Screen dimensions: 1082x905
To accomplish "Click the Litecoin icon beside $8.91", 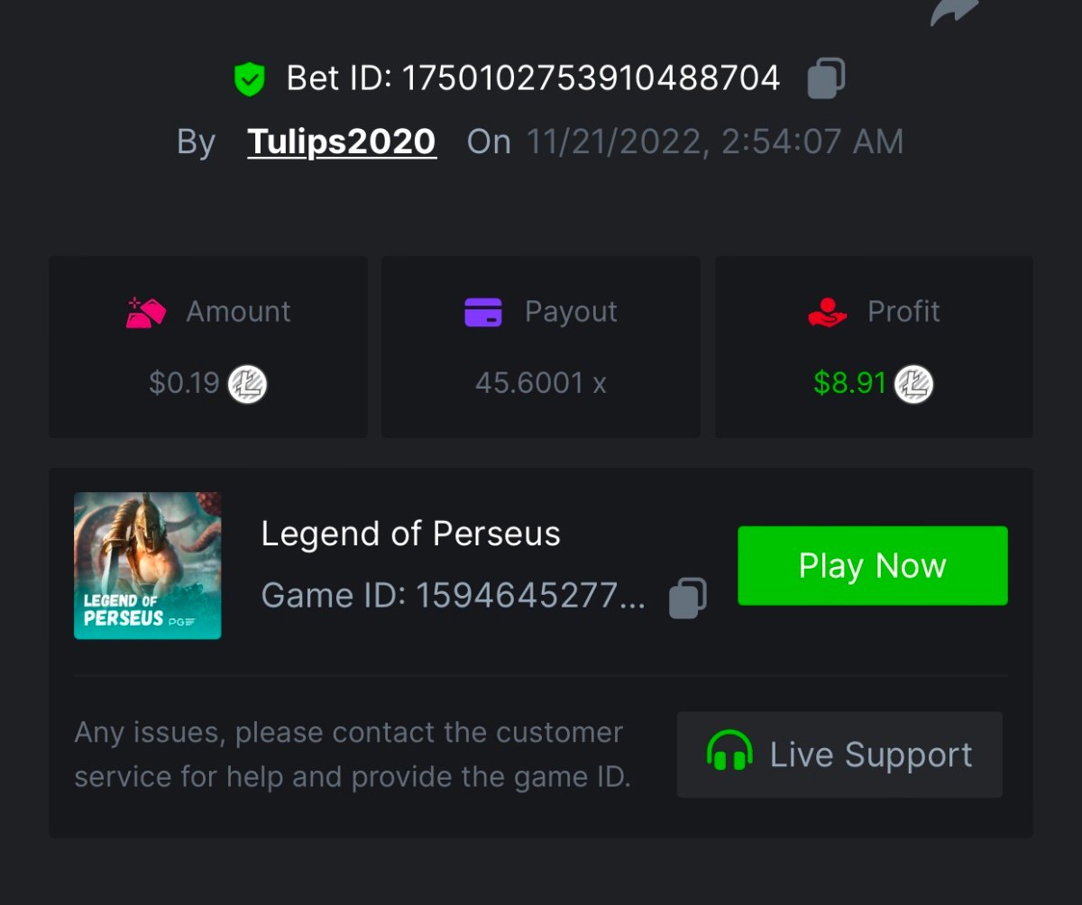I will click(x=913, y=384).
